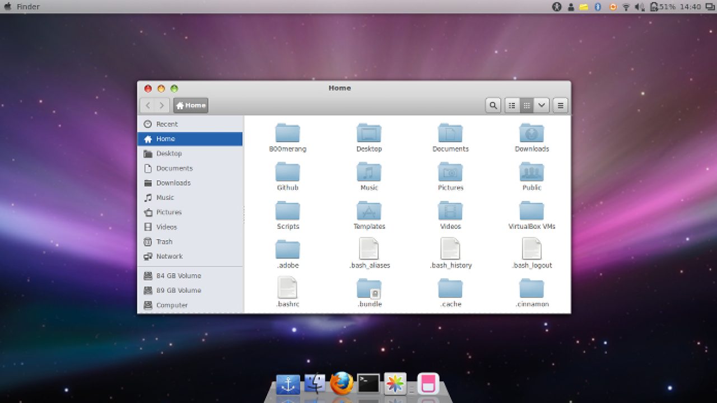Select the .adobe folder

pos(288,254)
